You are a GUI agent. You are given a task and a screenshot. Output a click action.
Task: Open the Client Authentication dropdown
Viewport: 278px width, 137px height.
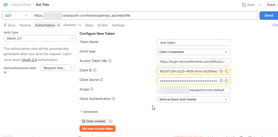(194, 99)
